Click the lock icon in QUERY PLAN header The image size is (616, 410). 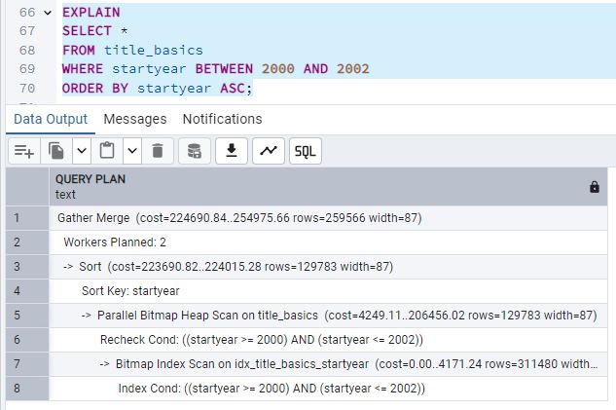pyautogui.click(x=595, y=187)
